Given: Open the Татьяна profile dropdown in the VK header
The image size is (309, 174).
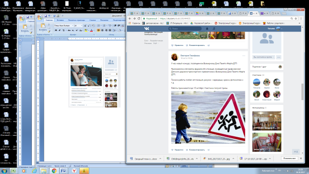Looking at the screenshot, I should pyautogui.click(x=275, y=29).
